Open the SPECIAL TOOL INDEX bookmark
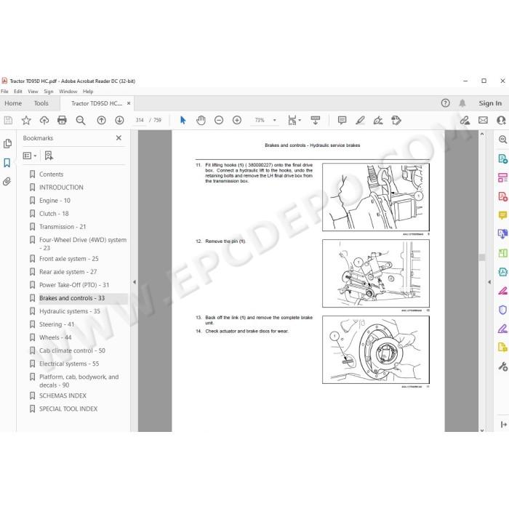The height and width of the screenshot is (509, 509). point(68,409)
